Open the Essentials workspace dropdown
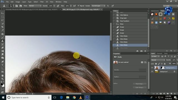Image resolution: width=178 pixels, height=100 pixels. [x=170, y=6]
